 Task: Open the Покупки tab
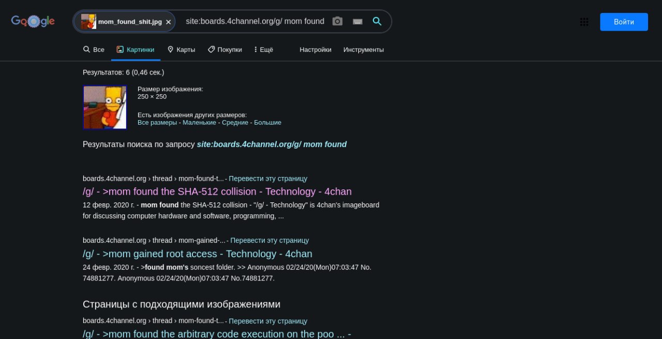225,50
